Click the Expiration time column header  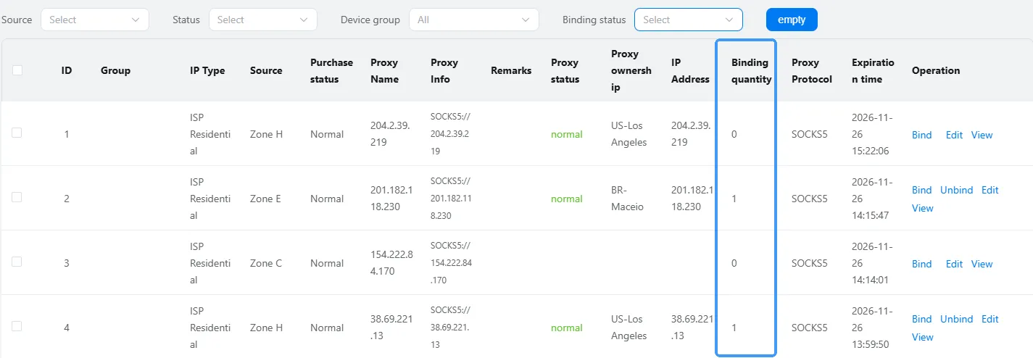click(x=873, y=71)
